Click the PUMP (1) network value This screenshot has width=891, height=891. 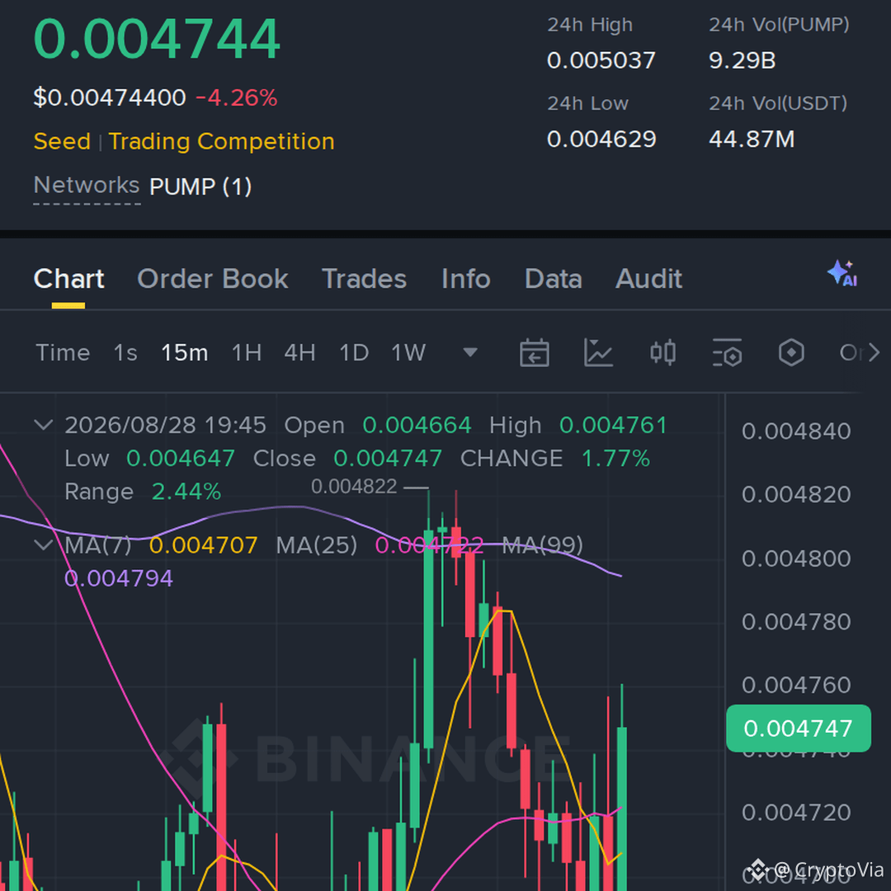click(x=200, y=187)
